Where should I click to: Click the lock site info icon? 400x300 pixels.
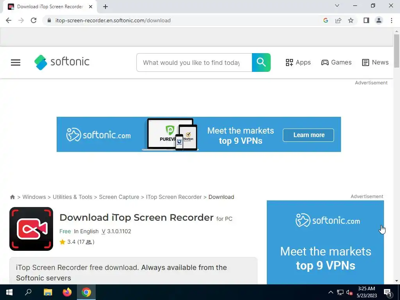point(50,20)
